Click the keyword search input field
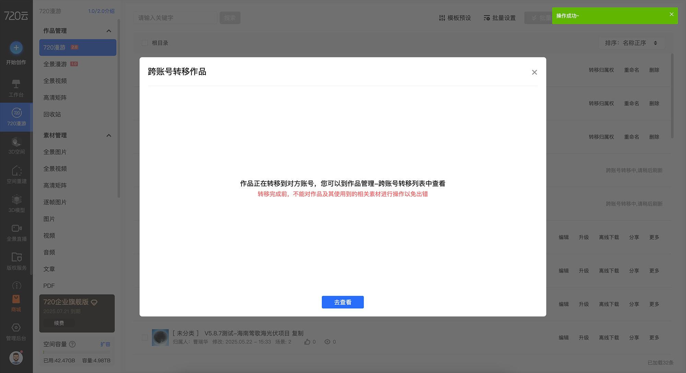The image size is (686, 373). point(175,18)
